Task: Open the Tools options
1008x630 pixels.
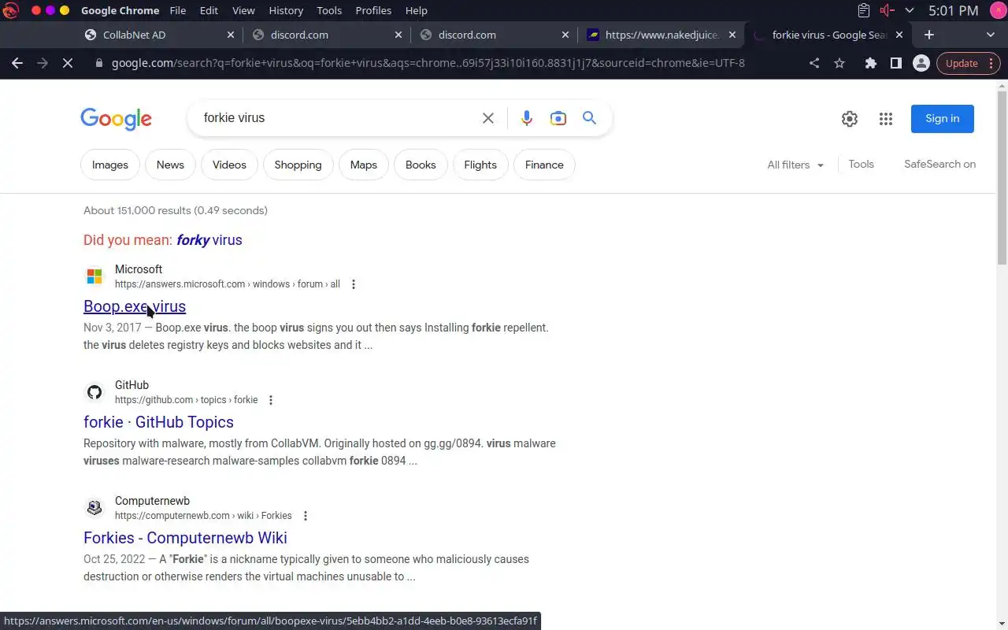Action: click(x=861, y=164)
